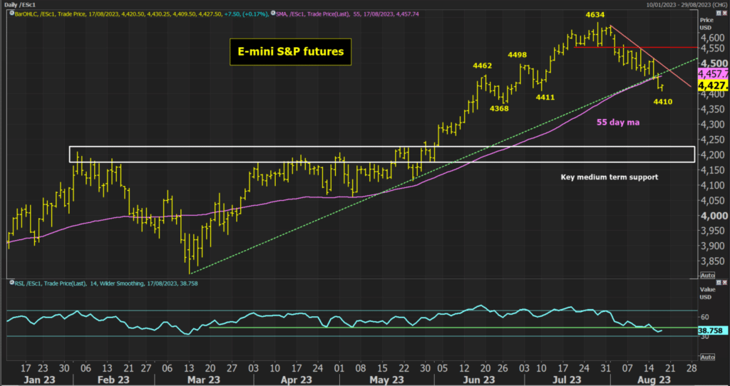Click the 4,600 price axis label
Viewport: 730px width, 386px height.
(711, 37)
